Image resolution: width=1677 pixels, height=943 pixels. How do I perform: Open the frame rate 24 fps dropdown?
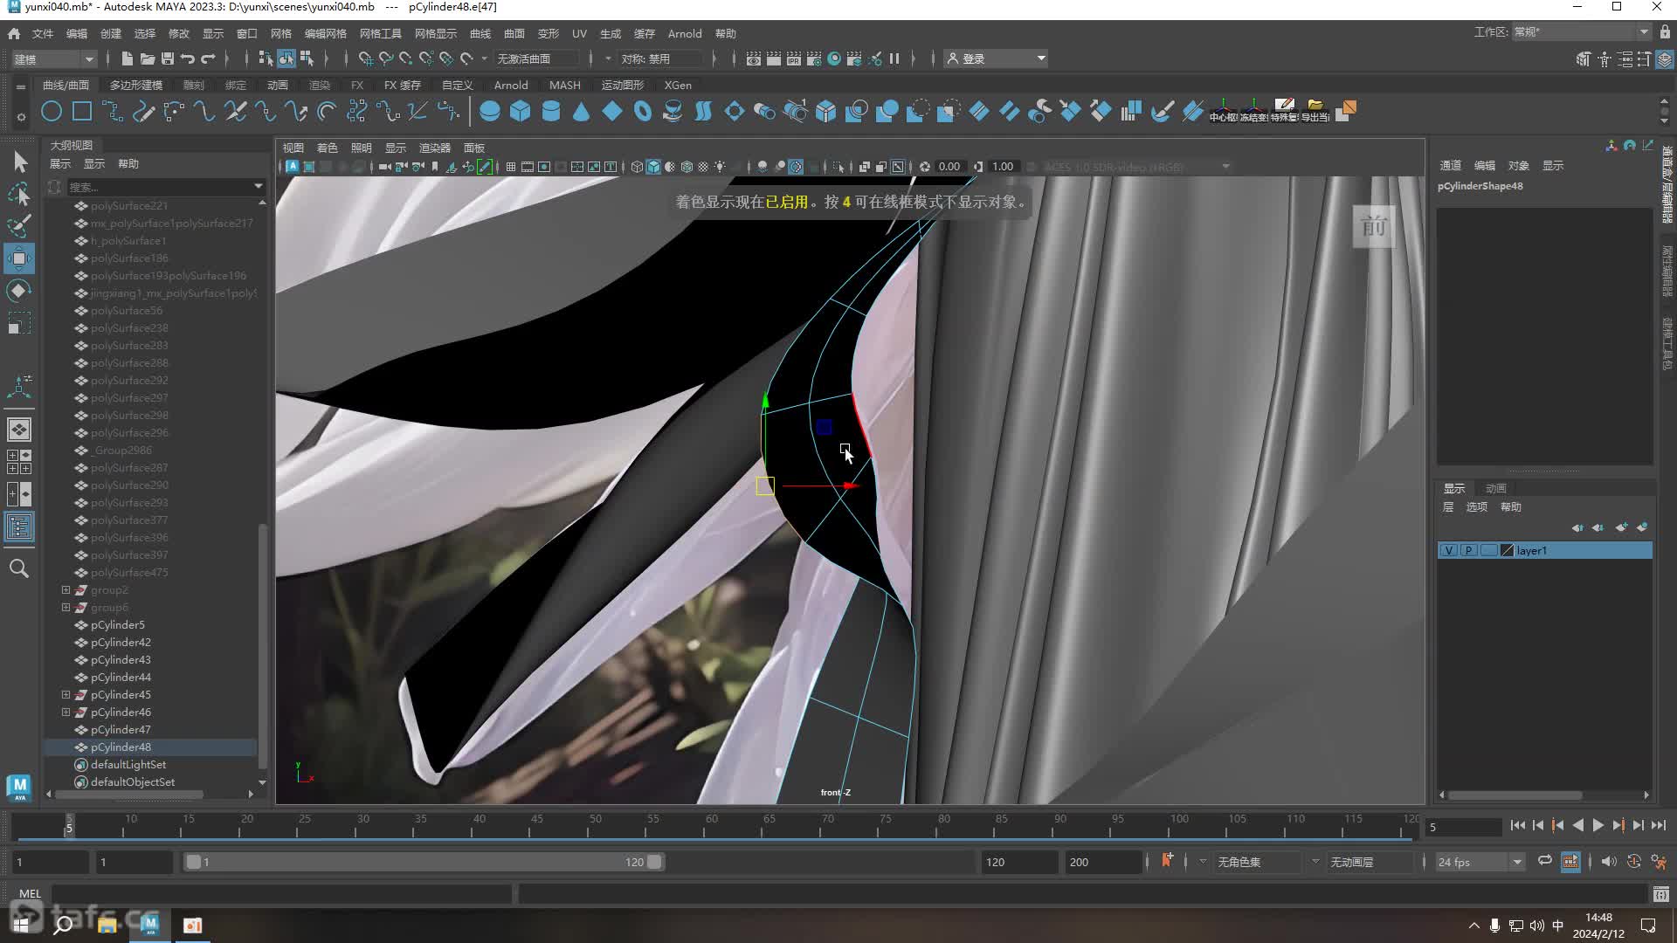click(1480, 862)
